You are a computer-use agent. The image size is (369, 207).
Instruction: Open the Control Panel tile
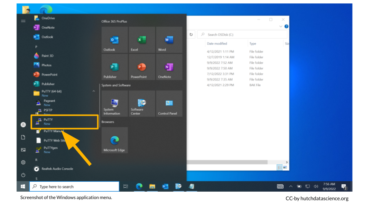click(x=169, y=103)
